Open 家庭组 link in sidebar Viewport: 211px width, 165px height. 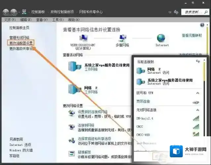point(14,156)
